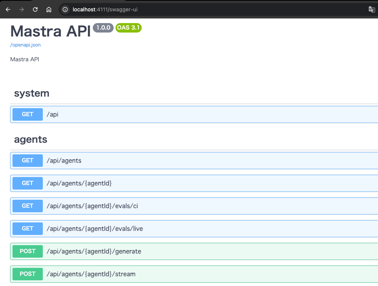Click the GET badge on /api endpoint
This screenshot has width=378, height=286.
tap(27, 114)
